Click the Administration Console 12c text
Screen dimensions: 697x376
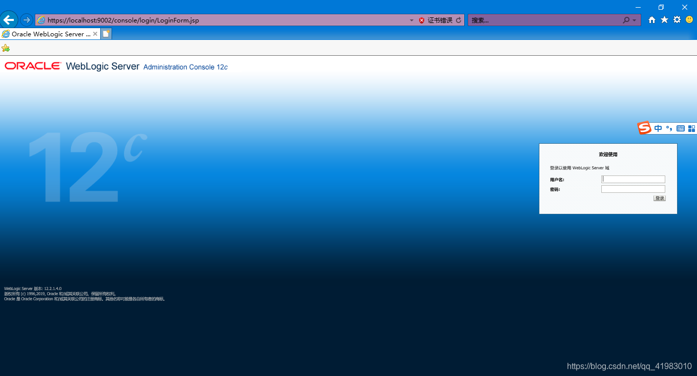click(185, 67)
